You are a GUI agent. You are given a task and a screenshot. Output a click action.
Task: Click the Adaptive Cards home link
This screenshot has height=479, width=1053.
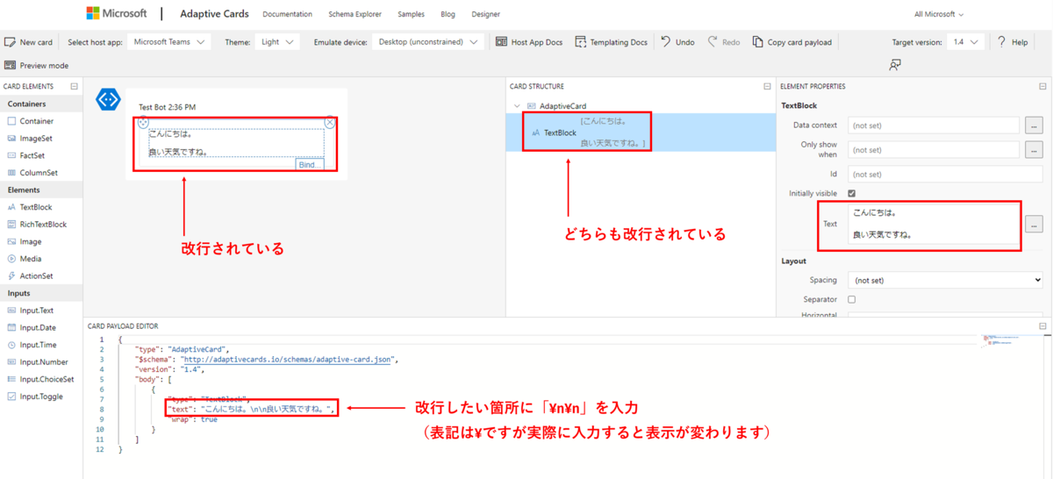coord(214,14)
